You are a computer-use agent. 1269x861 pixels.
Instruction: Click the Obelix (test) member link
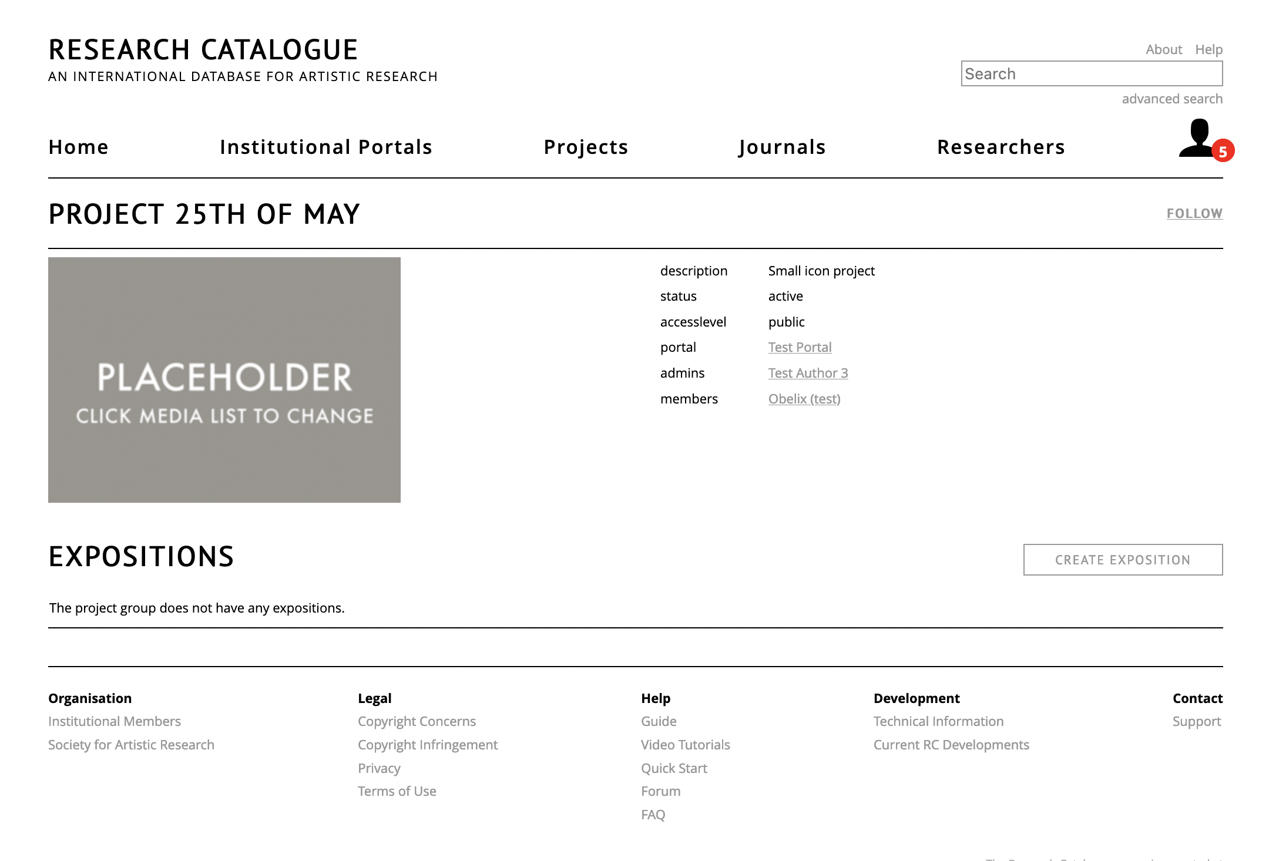click(804, 398)
